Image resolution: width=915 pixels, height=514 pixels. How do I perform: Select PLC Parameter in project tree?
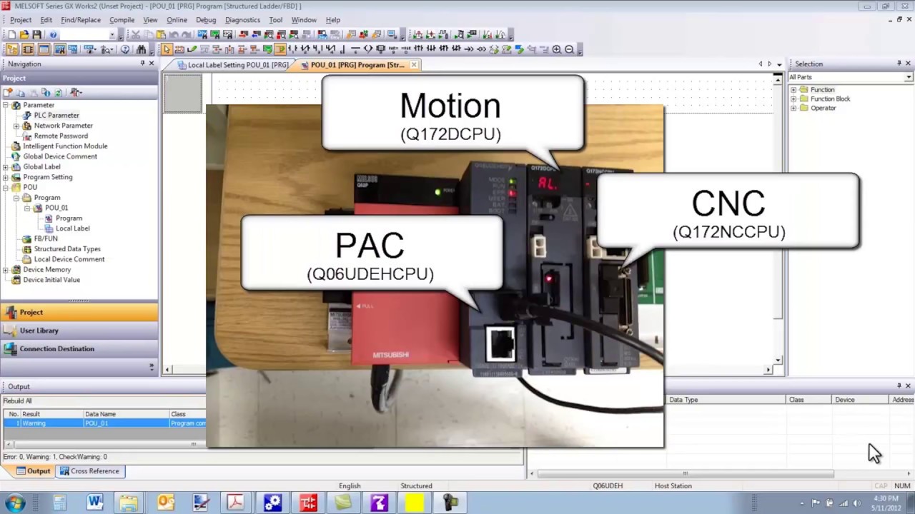point(56,115)
